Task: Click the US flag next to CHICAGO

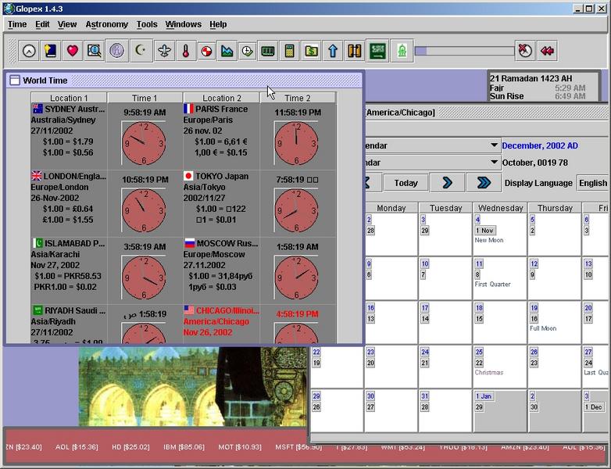Action: [189, 310]
